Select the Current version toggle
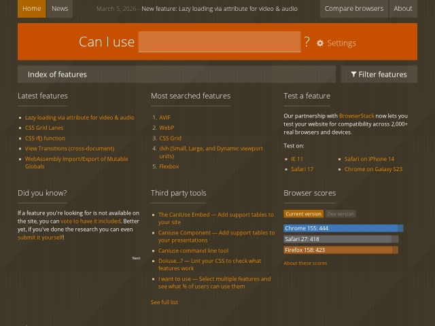435x326 pixels. pyautogui.click(x=304, y=214)
